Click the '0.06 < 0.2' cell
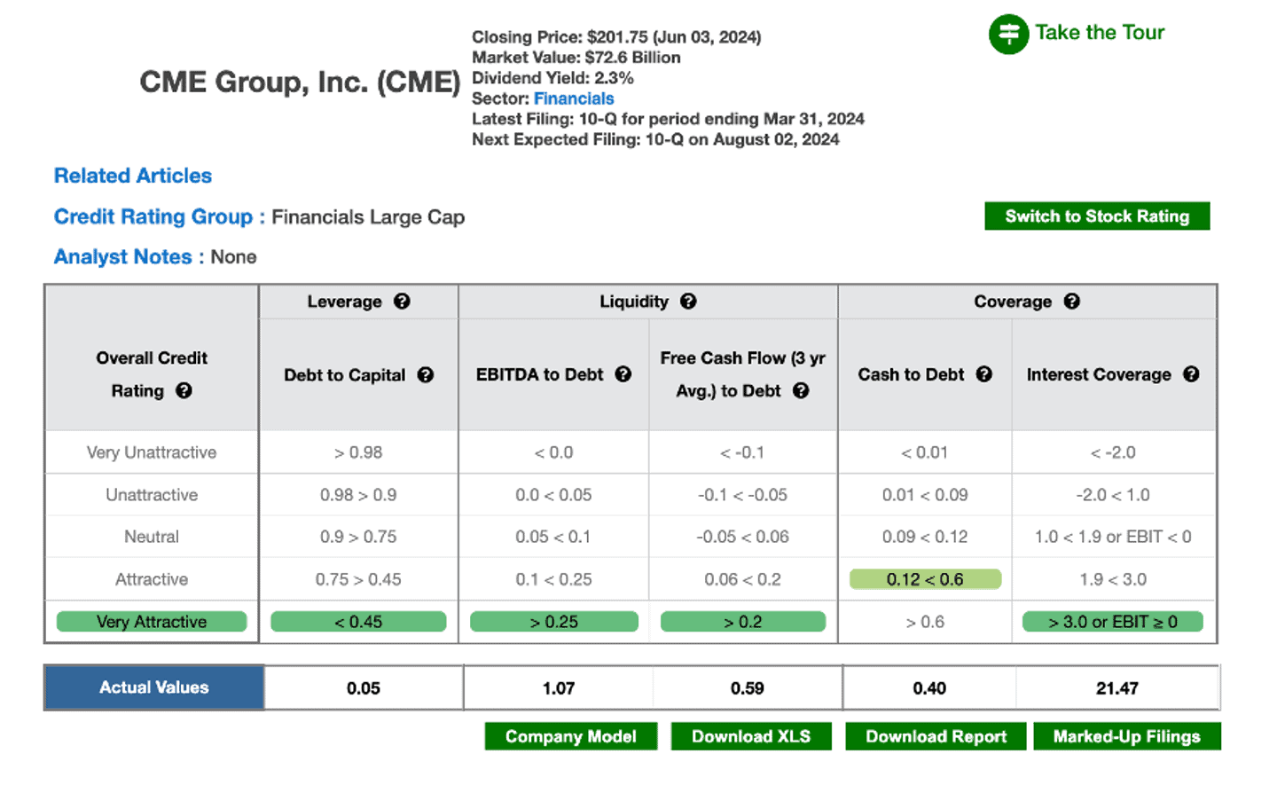 click(743, 579)
